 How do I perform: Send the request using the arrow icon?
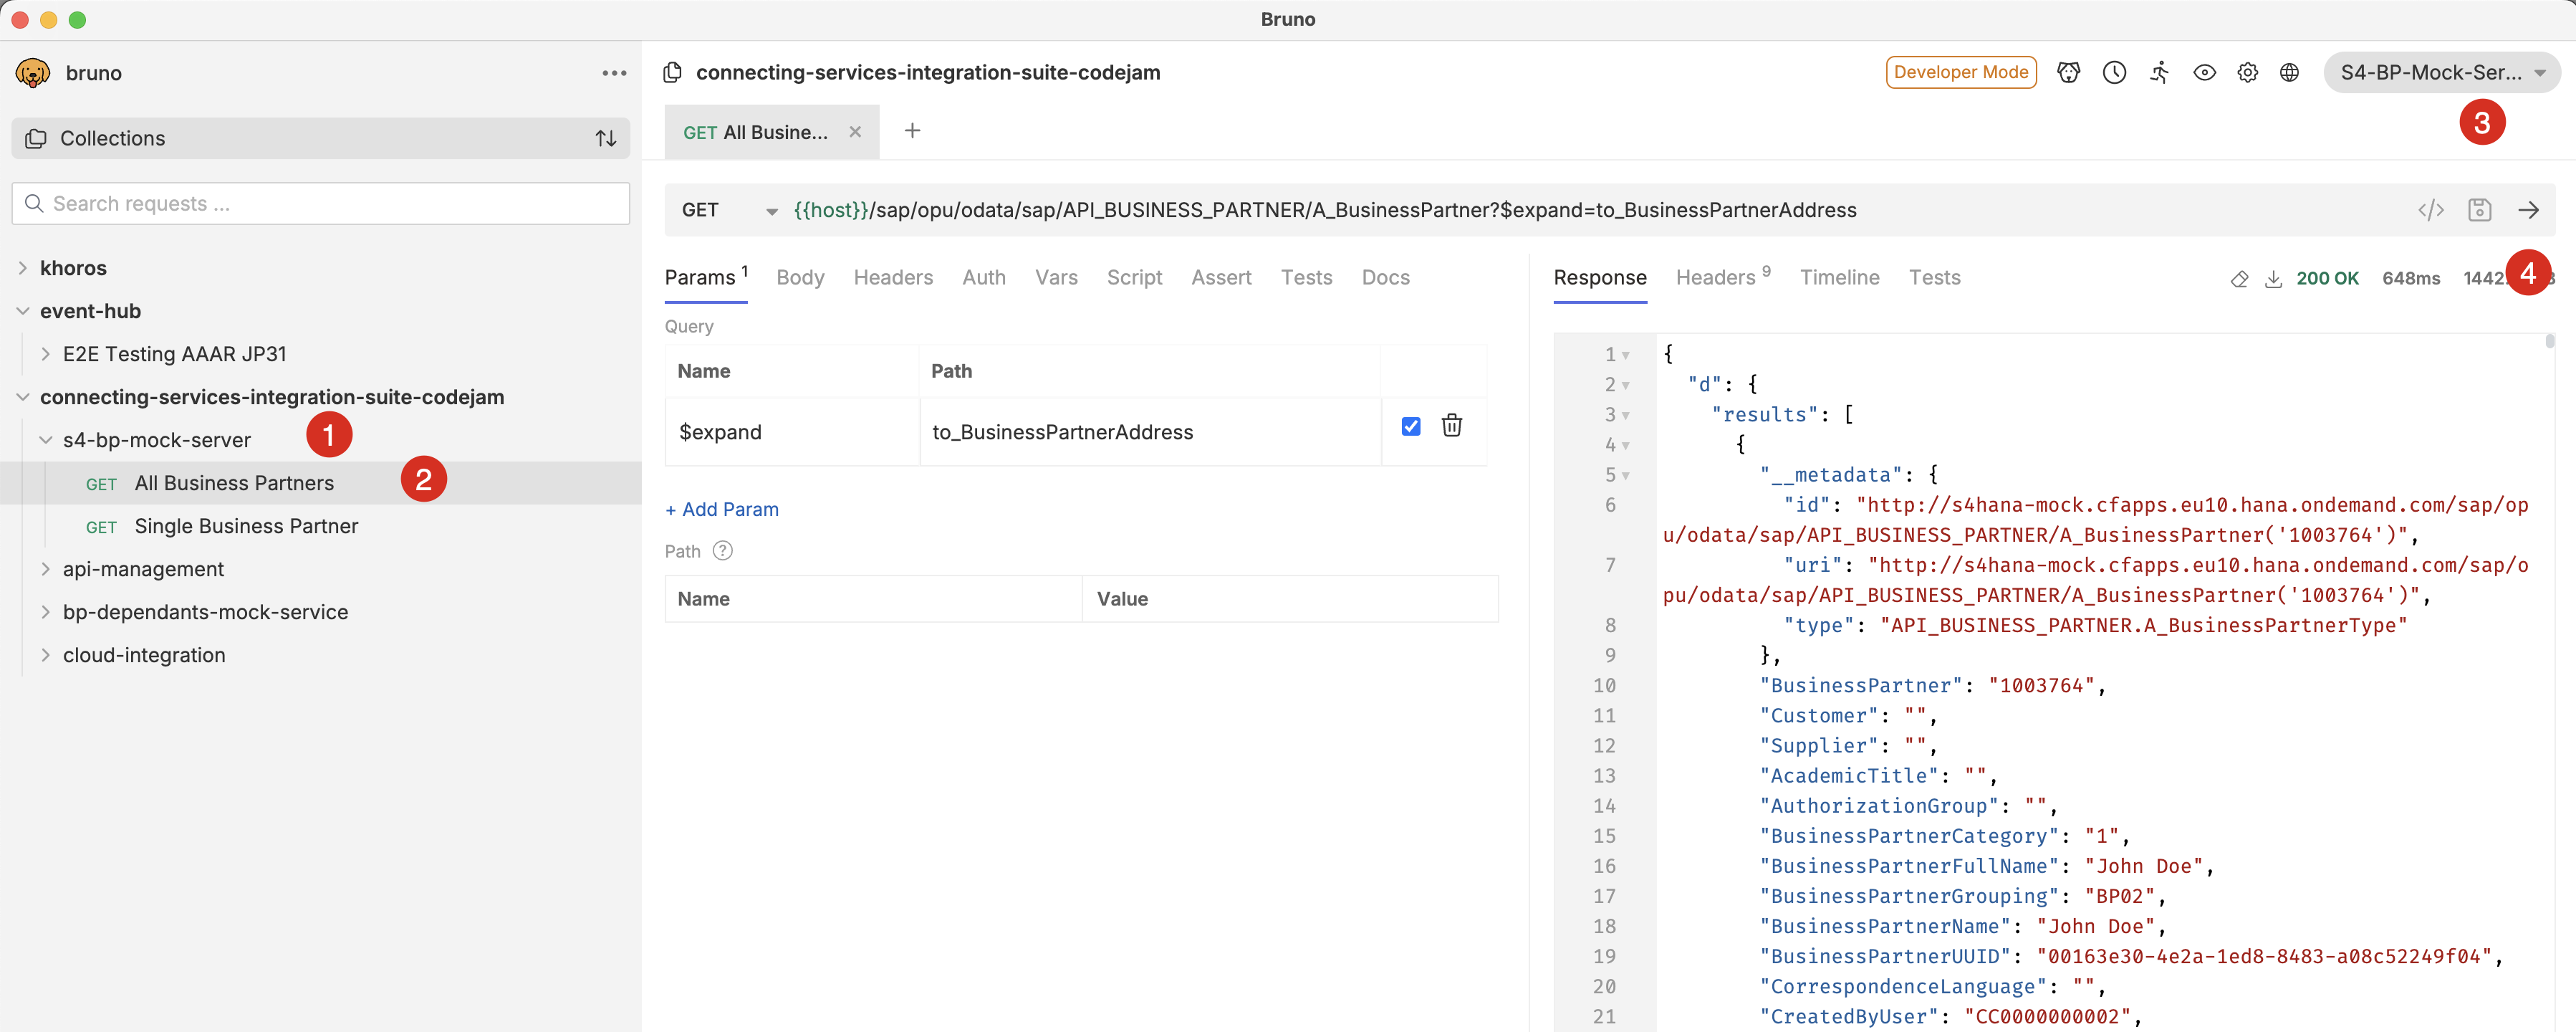click(x=2528, y=210)
